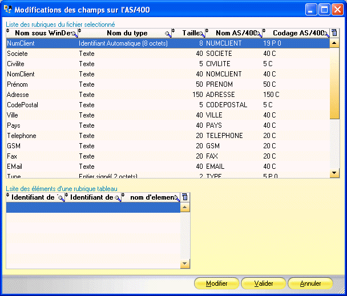
Task: Click magnifier in second Identifiant de column
Action: [118, 198]
